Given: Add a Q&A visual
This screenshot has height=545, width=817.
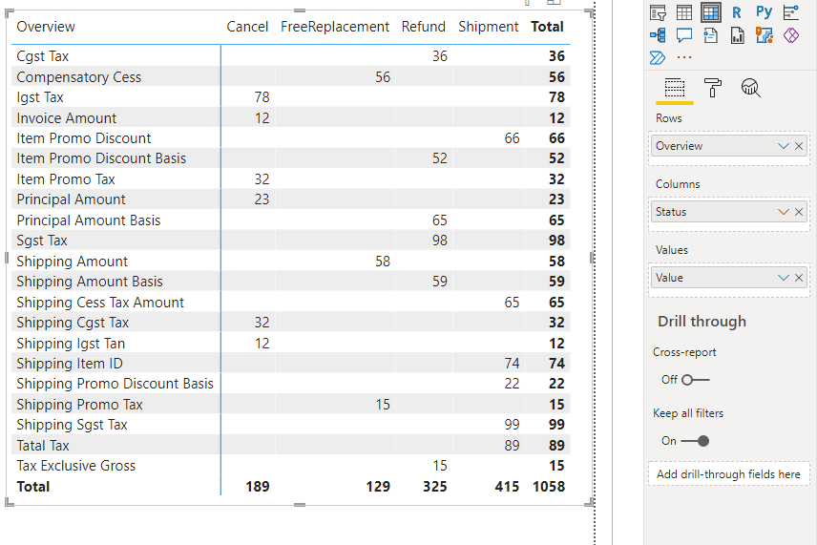Looking at the screenshot, I should pos(684,35).
